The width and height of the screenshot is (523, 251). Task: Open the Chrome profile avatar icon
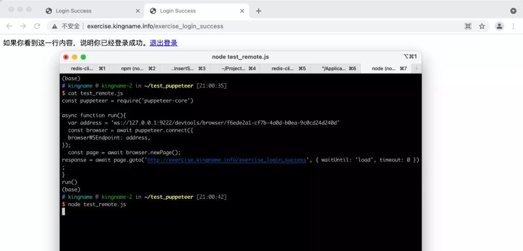(x=499, y=26)
